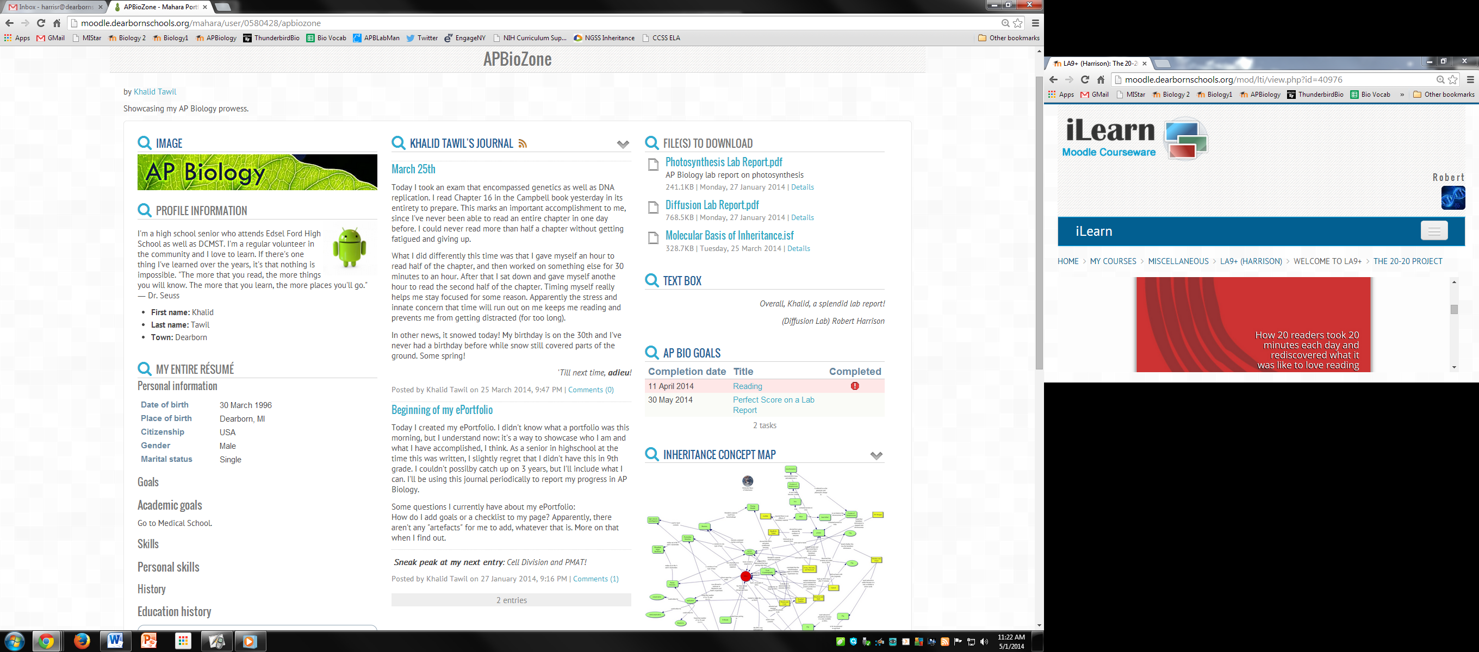Click the file icon of Photosynthesis Lab Report.pdf
This screenshot has height=652, width=1479.
[x=653, y=165]
